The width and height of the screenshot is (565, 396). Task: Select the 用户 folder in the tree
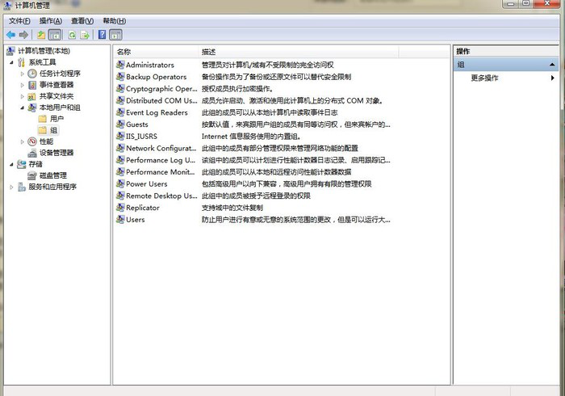coord(56,119)
